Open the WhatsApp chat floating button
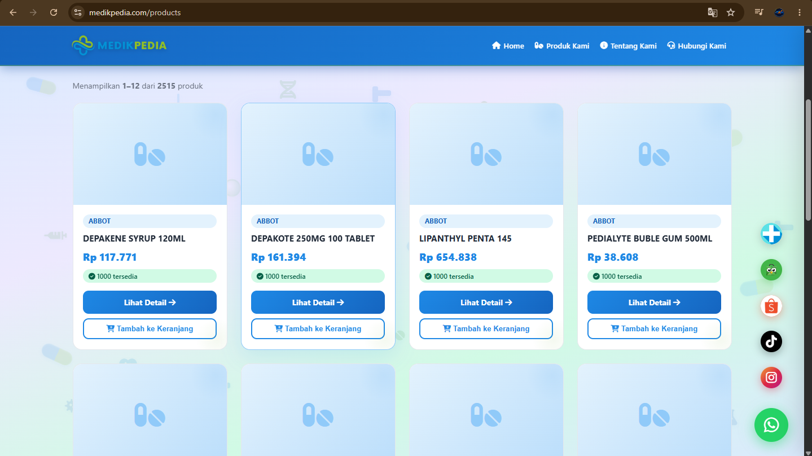This screenshot has width=812, height=456. click(771, 425)
